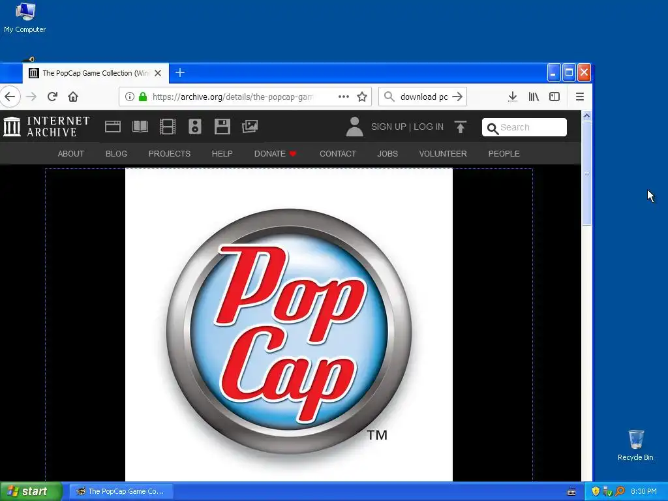Open the Audio speaker icon
668x501 pixels.
(x=194, y=127)
